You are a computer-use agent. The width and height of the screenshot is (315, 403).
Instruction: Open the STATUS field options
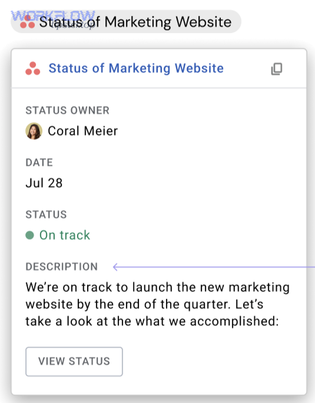click(46, 214)
